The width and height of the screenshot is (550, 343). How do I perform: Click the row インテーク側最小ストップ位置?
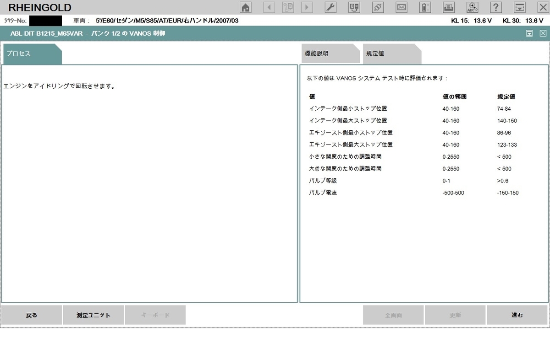415,109
